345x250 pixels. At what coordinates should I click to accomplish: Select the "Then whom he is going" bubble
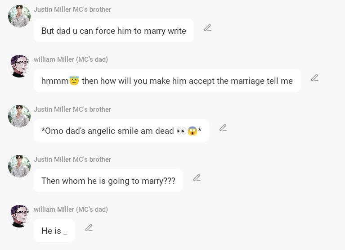coord(108,181)
